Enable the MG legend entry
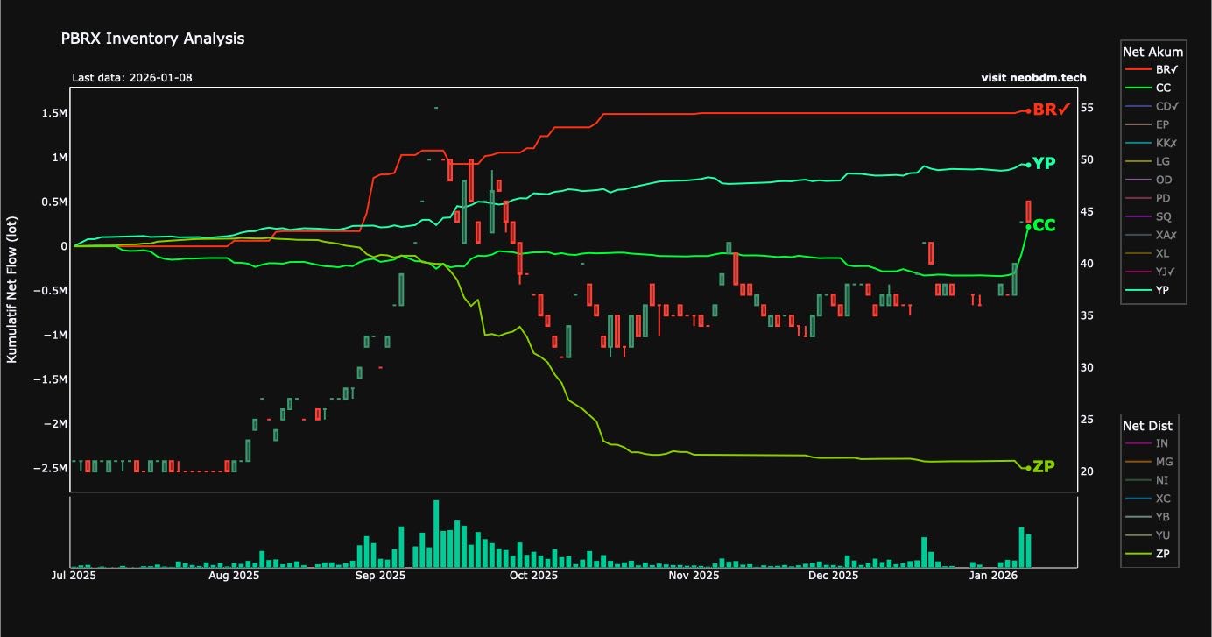 1149,462
